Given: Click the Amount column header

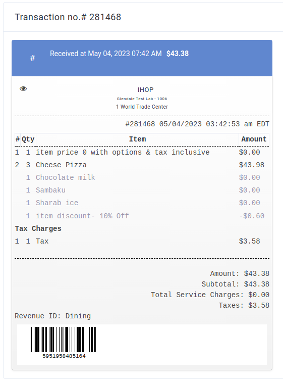Looking at the screenshot, I should click(254, 139).
